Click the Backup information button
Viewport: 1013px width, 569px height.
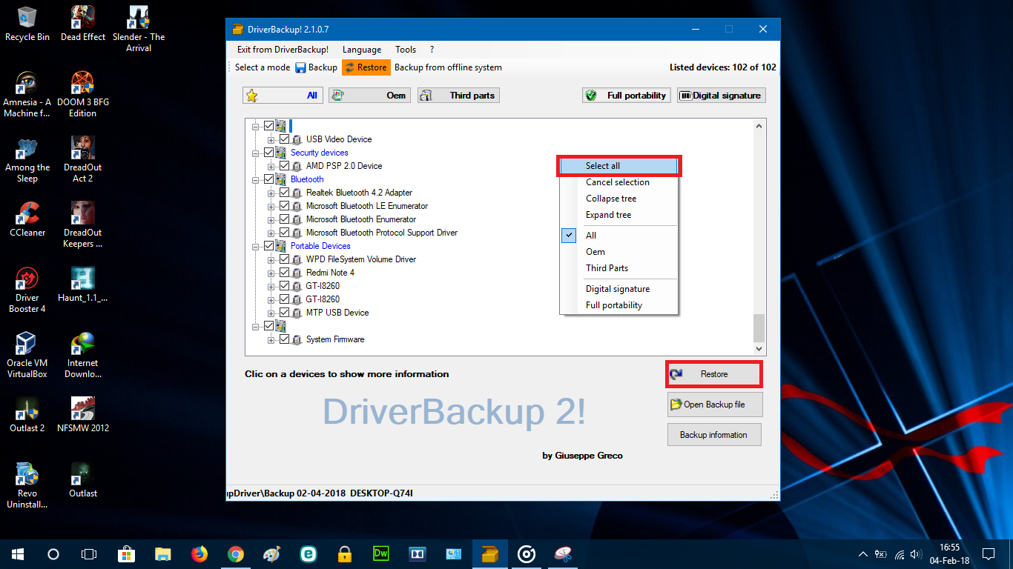click(x=715, y=435)
